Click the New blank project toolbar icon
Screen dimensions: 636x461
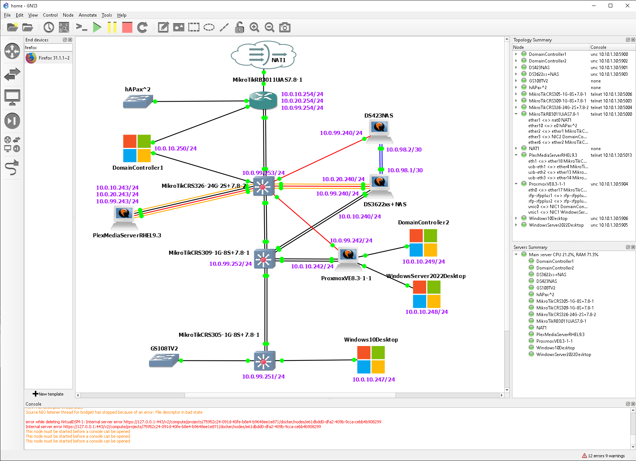click(x=12, y=27)
